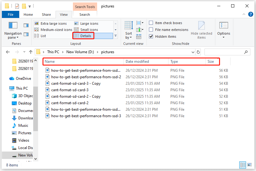This screenshot has width=256, height=171.
Task: Click Hide selected items button
Action: coord(201,30)
